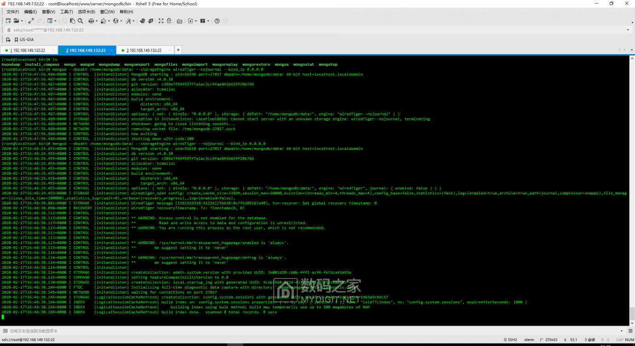Click the Connect plug icon
This screenshot has width=635, height=346.
tap(31, 21)
